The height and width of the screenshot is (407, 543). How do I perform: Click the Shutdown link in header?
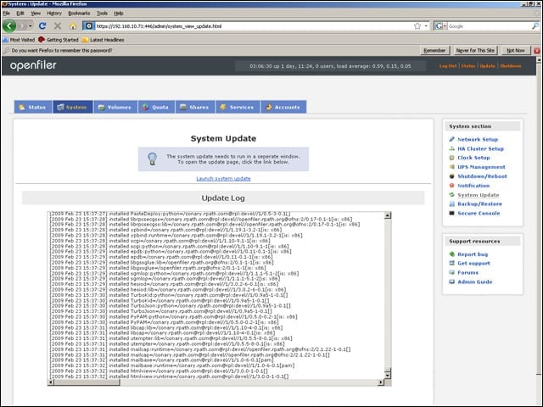pos(511,66)
